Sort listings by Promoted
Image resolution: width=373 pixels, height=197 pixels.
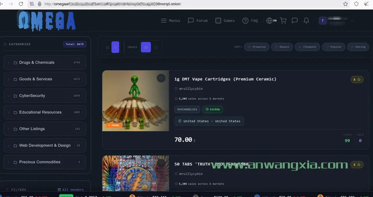(x=257, y=47)
